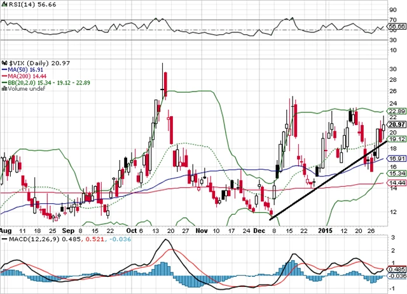Click the MACD(12,26,9) indicator label
Image resolution: width=407 pixels, height=294 pixels.
(28, 238)
